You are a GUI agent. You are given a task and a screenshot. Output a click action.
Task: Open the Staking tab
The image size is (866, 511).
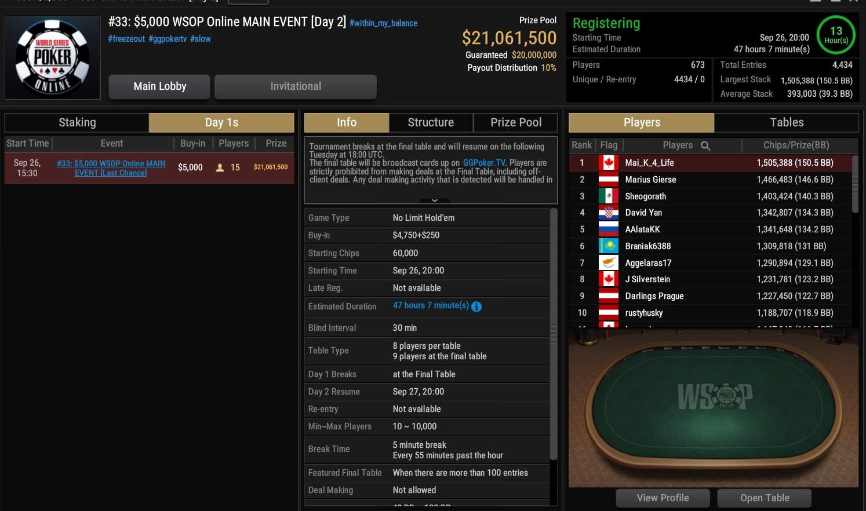77,122
